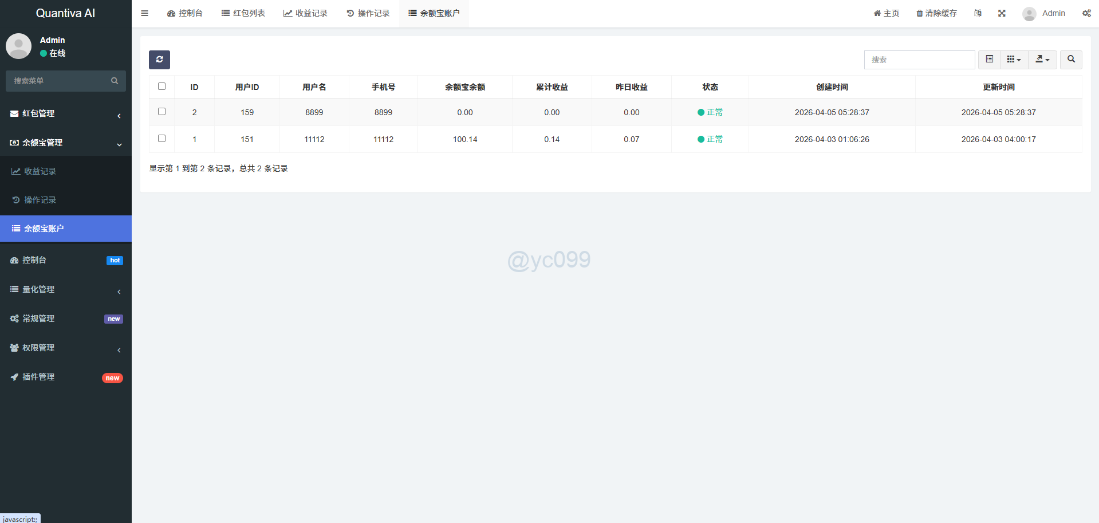This screenshot has height=523, width=1099.
Task: Click the fullscreen expand icon
Action: point(1002,13)
